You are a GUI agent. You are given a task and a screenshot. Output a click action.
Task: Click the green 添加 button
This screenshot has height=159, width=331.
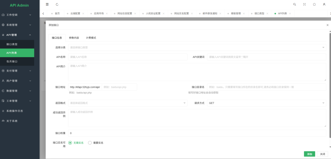pyautogui.click(x=309, y=154)
